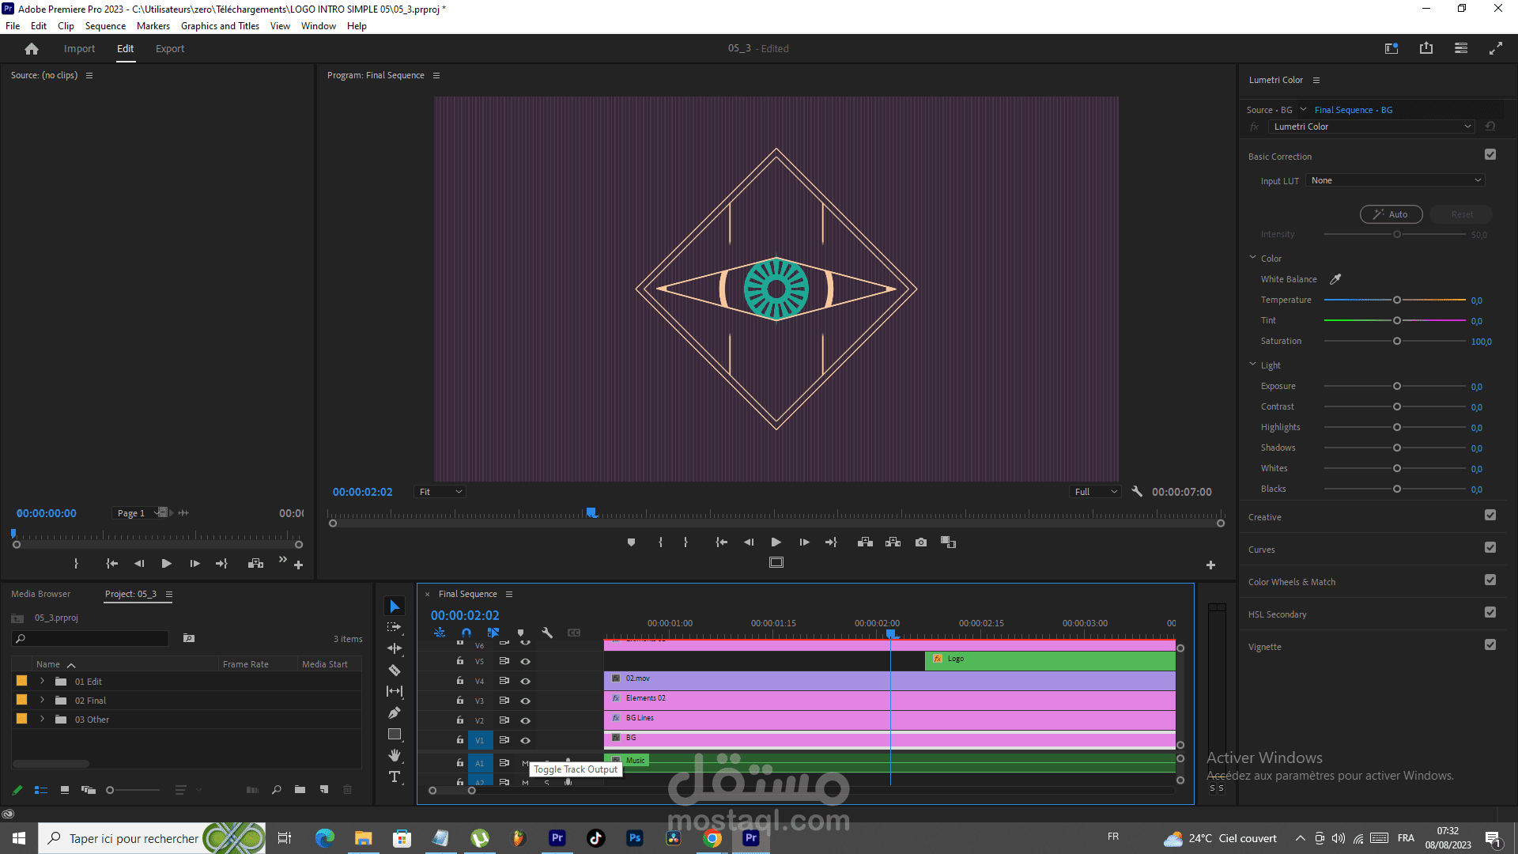Switch to the Export tab

[170, 49]
